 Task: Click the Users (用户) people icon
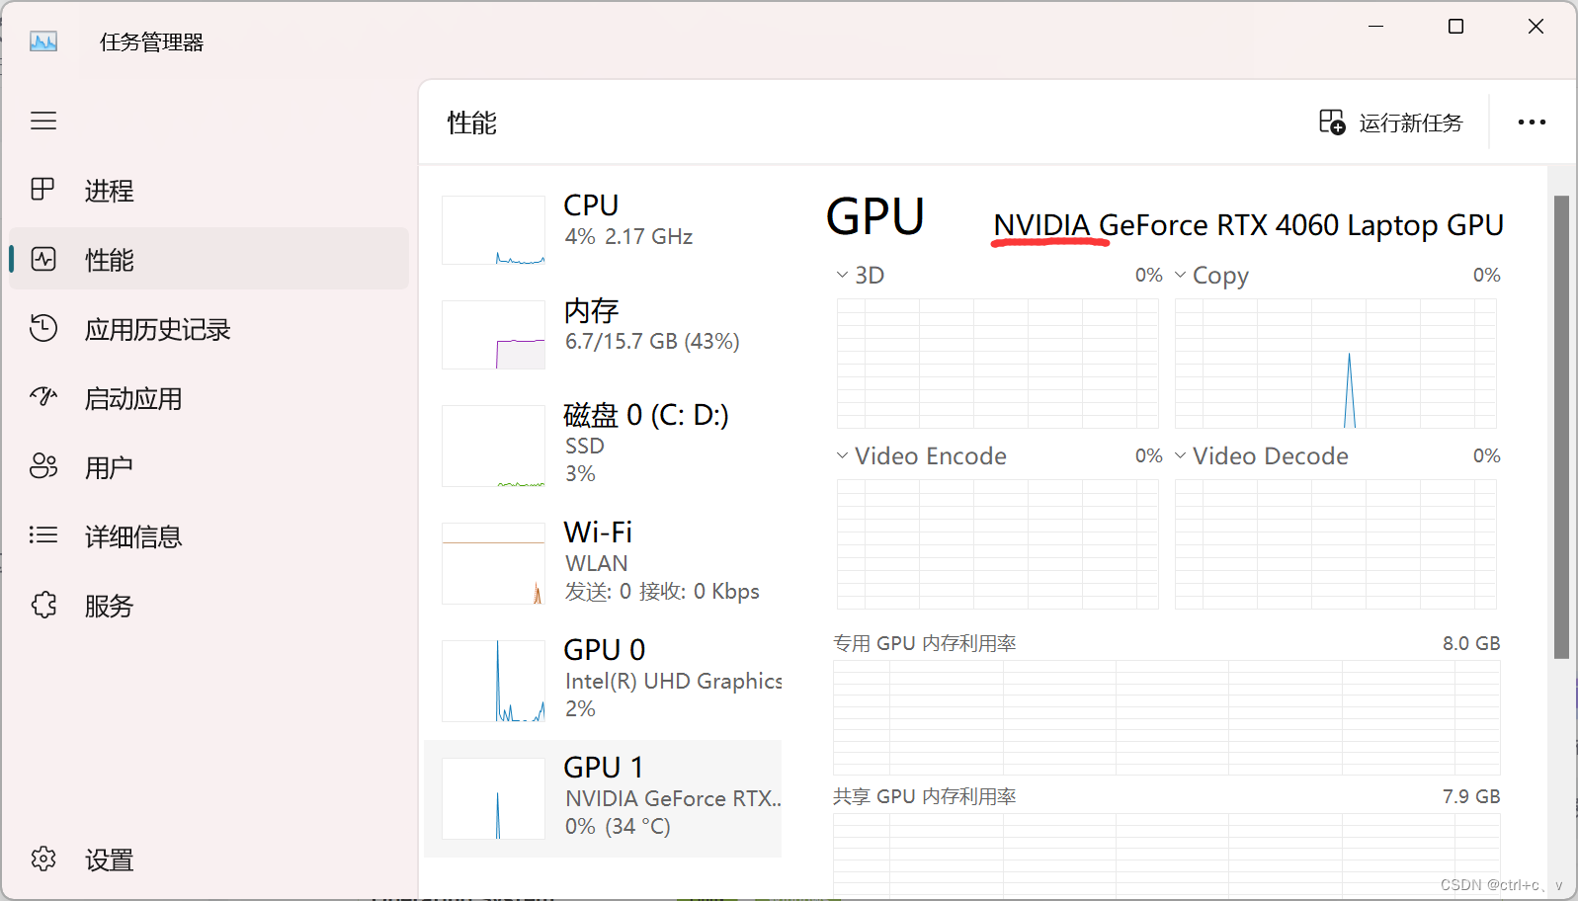43,466
